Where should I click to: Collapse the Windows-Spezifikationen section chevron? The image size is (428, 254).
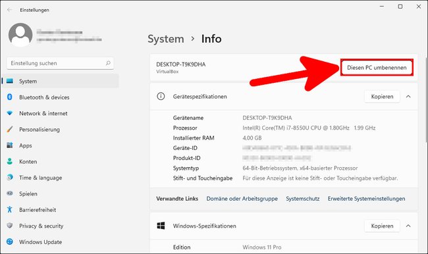click(x=408, y=226)
